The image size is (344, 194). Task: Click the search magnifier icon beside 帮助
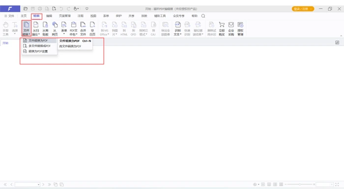[203, 16]
